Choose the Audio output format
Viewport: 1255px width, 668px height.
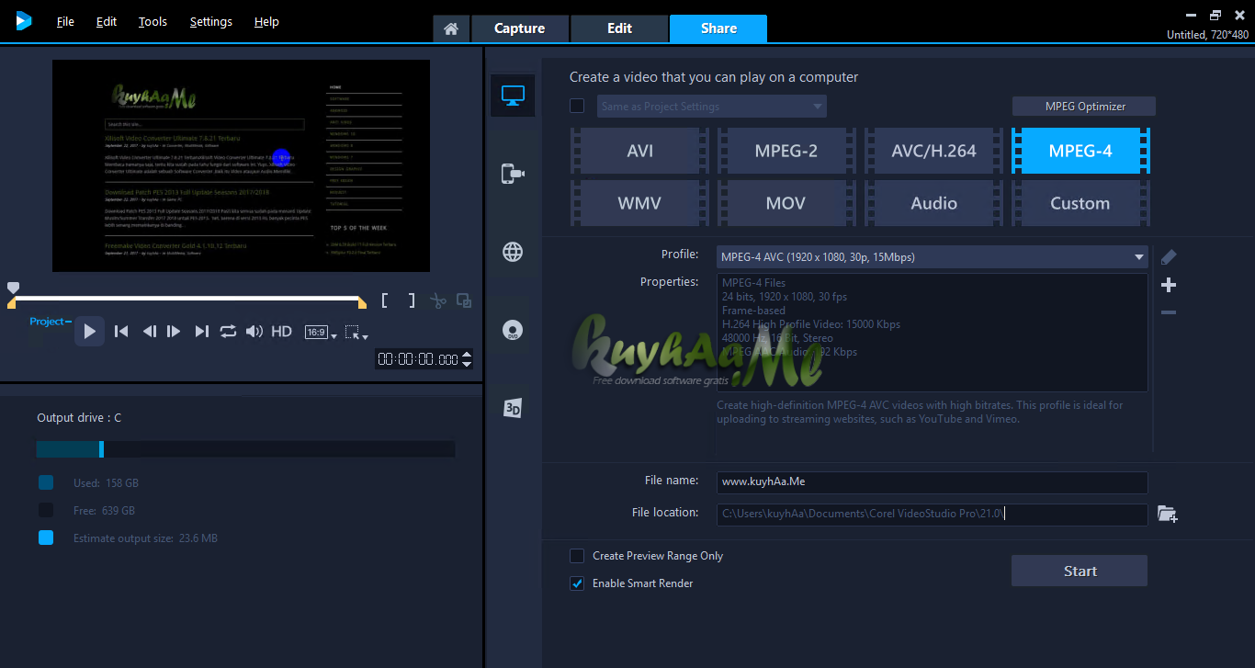click(x=933, y=203)
